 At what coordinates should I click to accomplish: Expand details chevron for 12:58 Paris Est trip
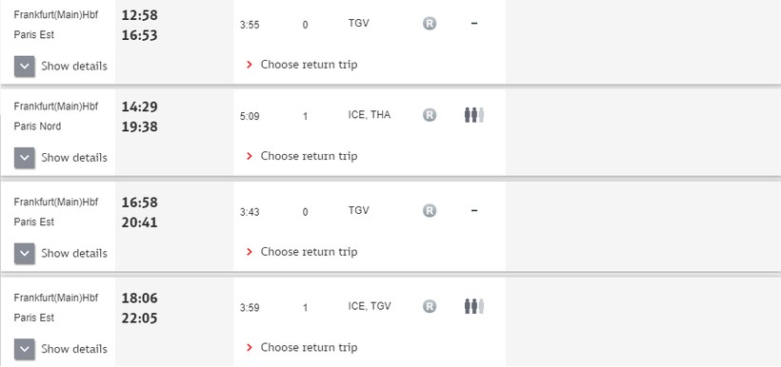[x=25, y=67]
